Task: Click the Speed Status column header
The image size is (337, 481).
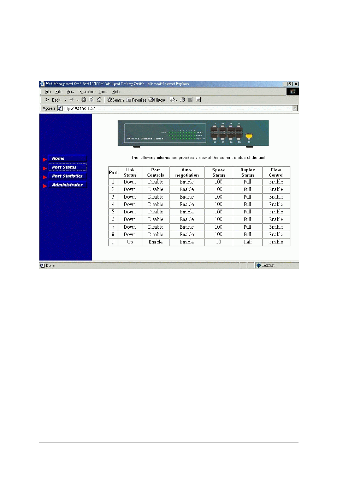Action: 219,172
